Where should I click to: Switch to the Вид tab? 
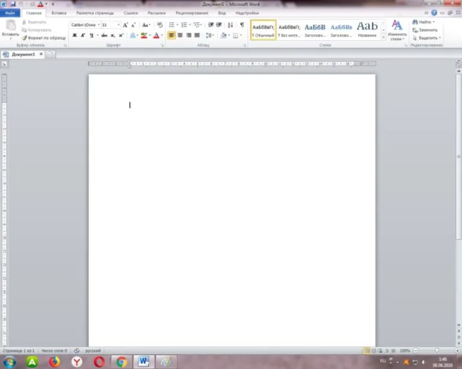(221, 13)
